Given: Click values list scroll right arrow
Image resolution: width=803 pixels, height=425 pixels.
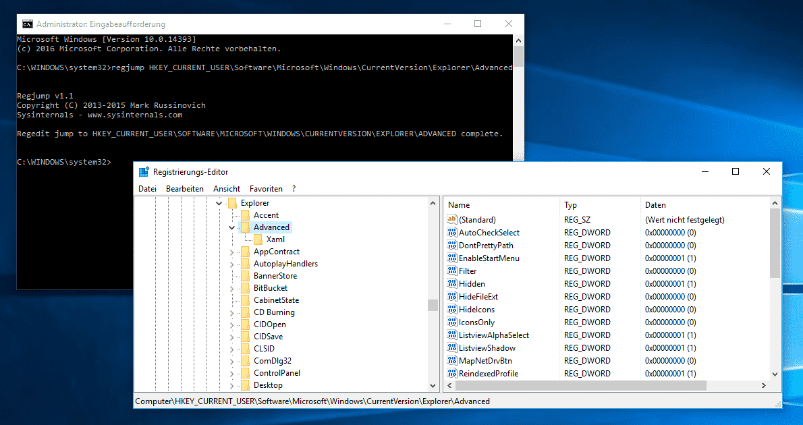Looking at the screenshot, I should pos(764,385).
